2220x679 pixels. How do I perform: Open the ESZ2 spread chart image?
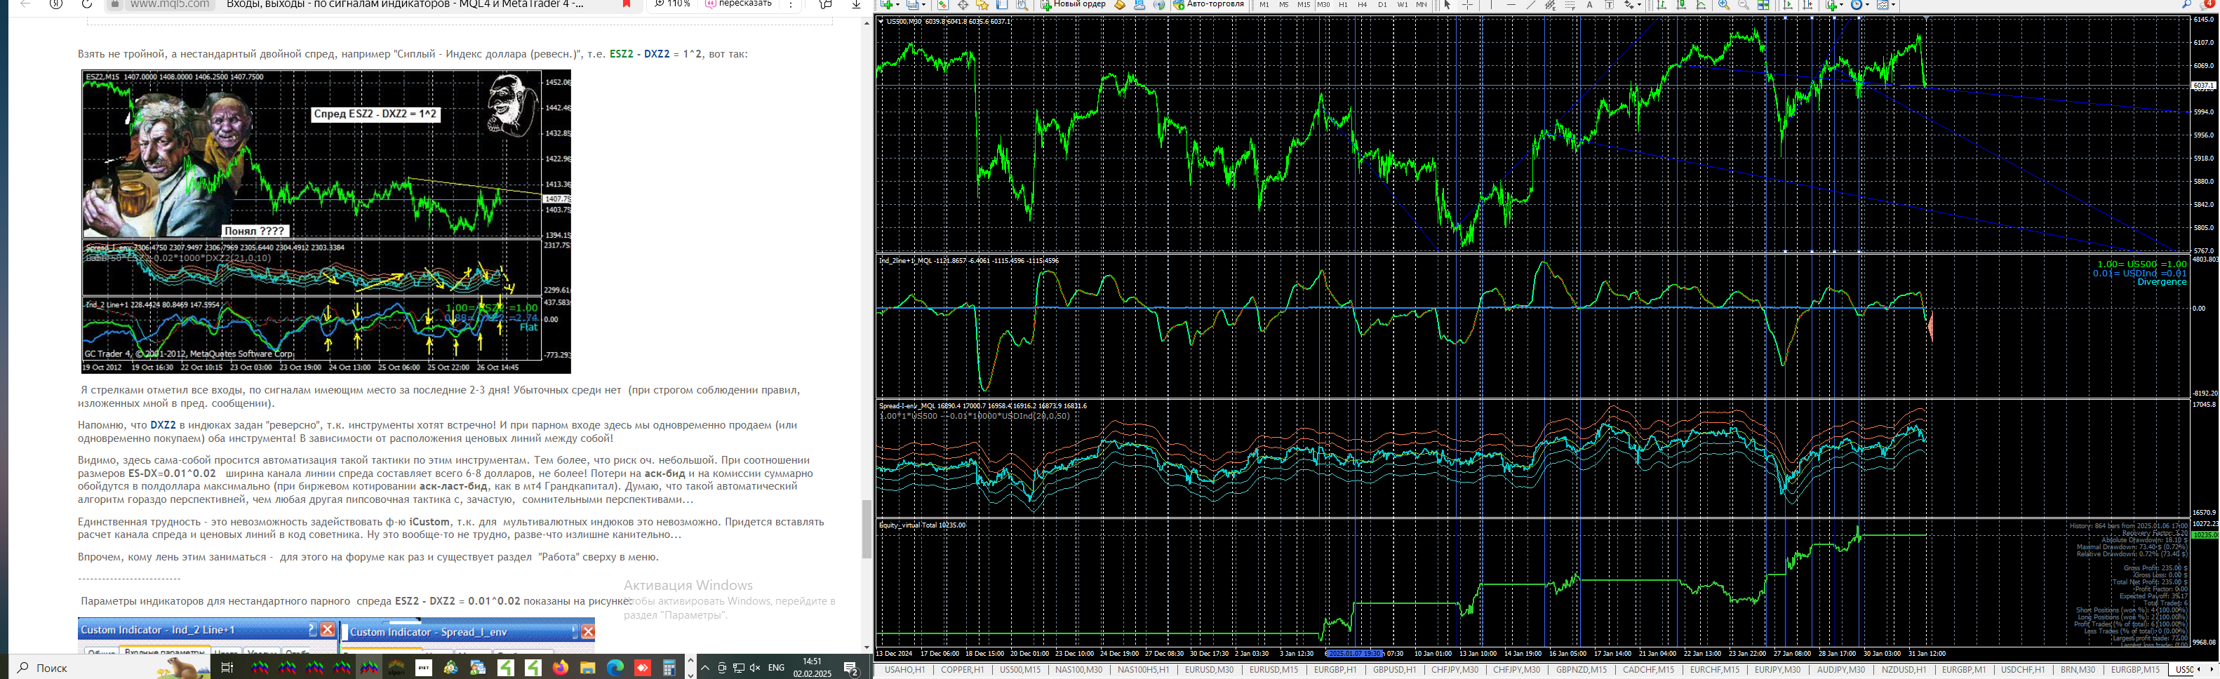tap(327, 222)
